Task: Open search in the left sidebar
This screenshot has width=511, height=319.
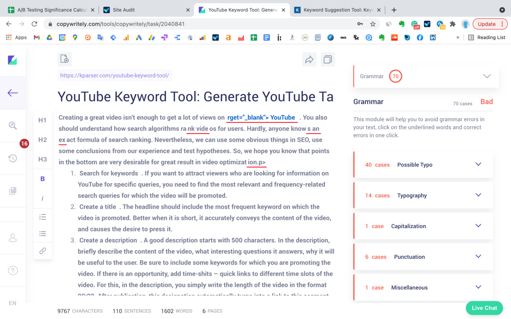Action: point(12,125)
